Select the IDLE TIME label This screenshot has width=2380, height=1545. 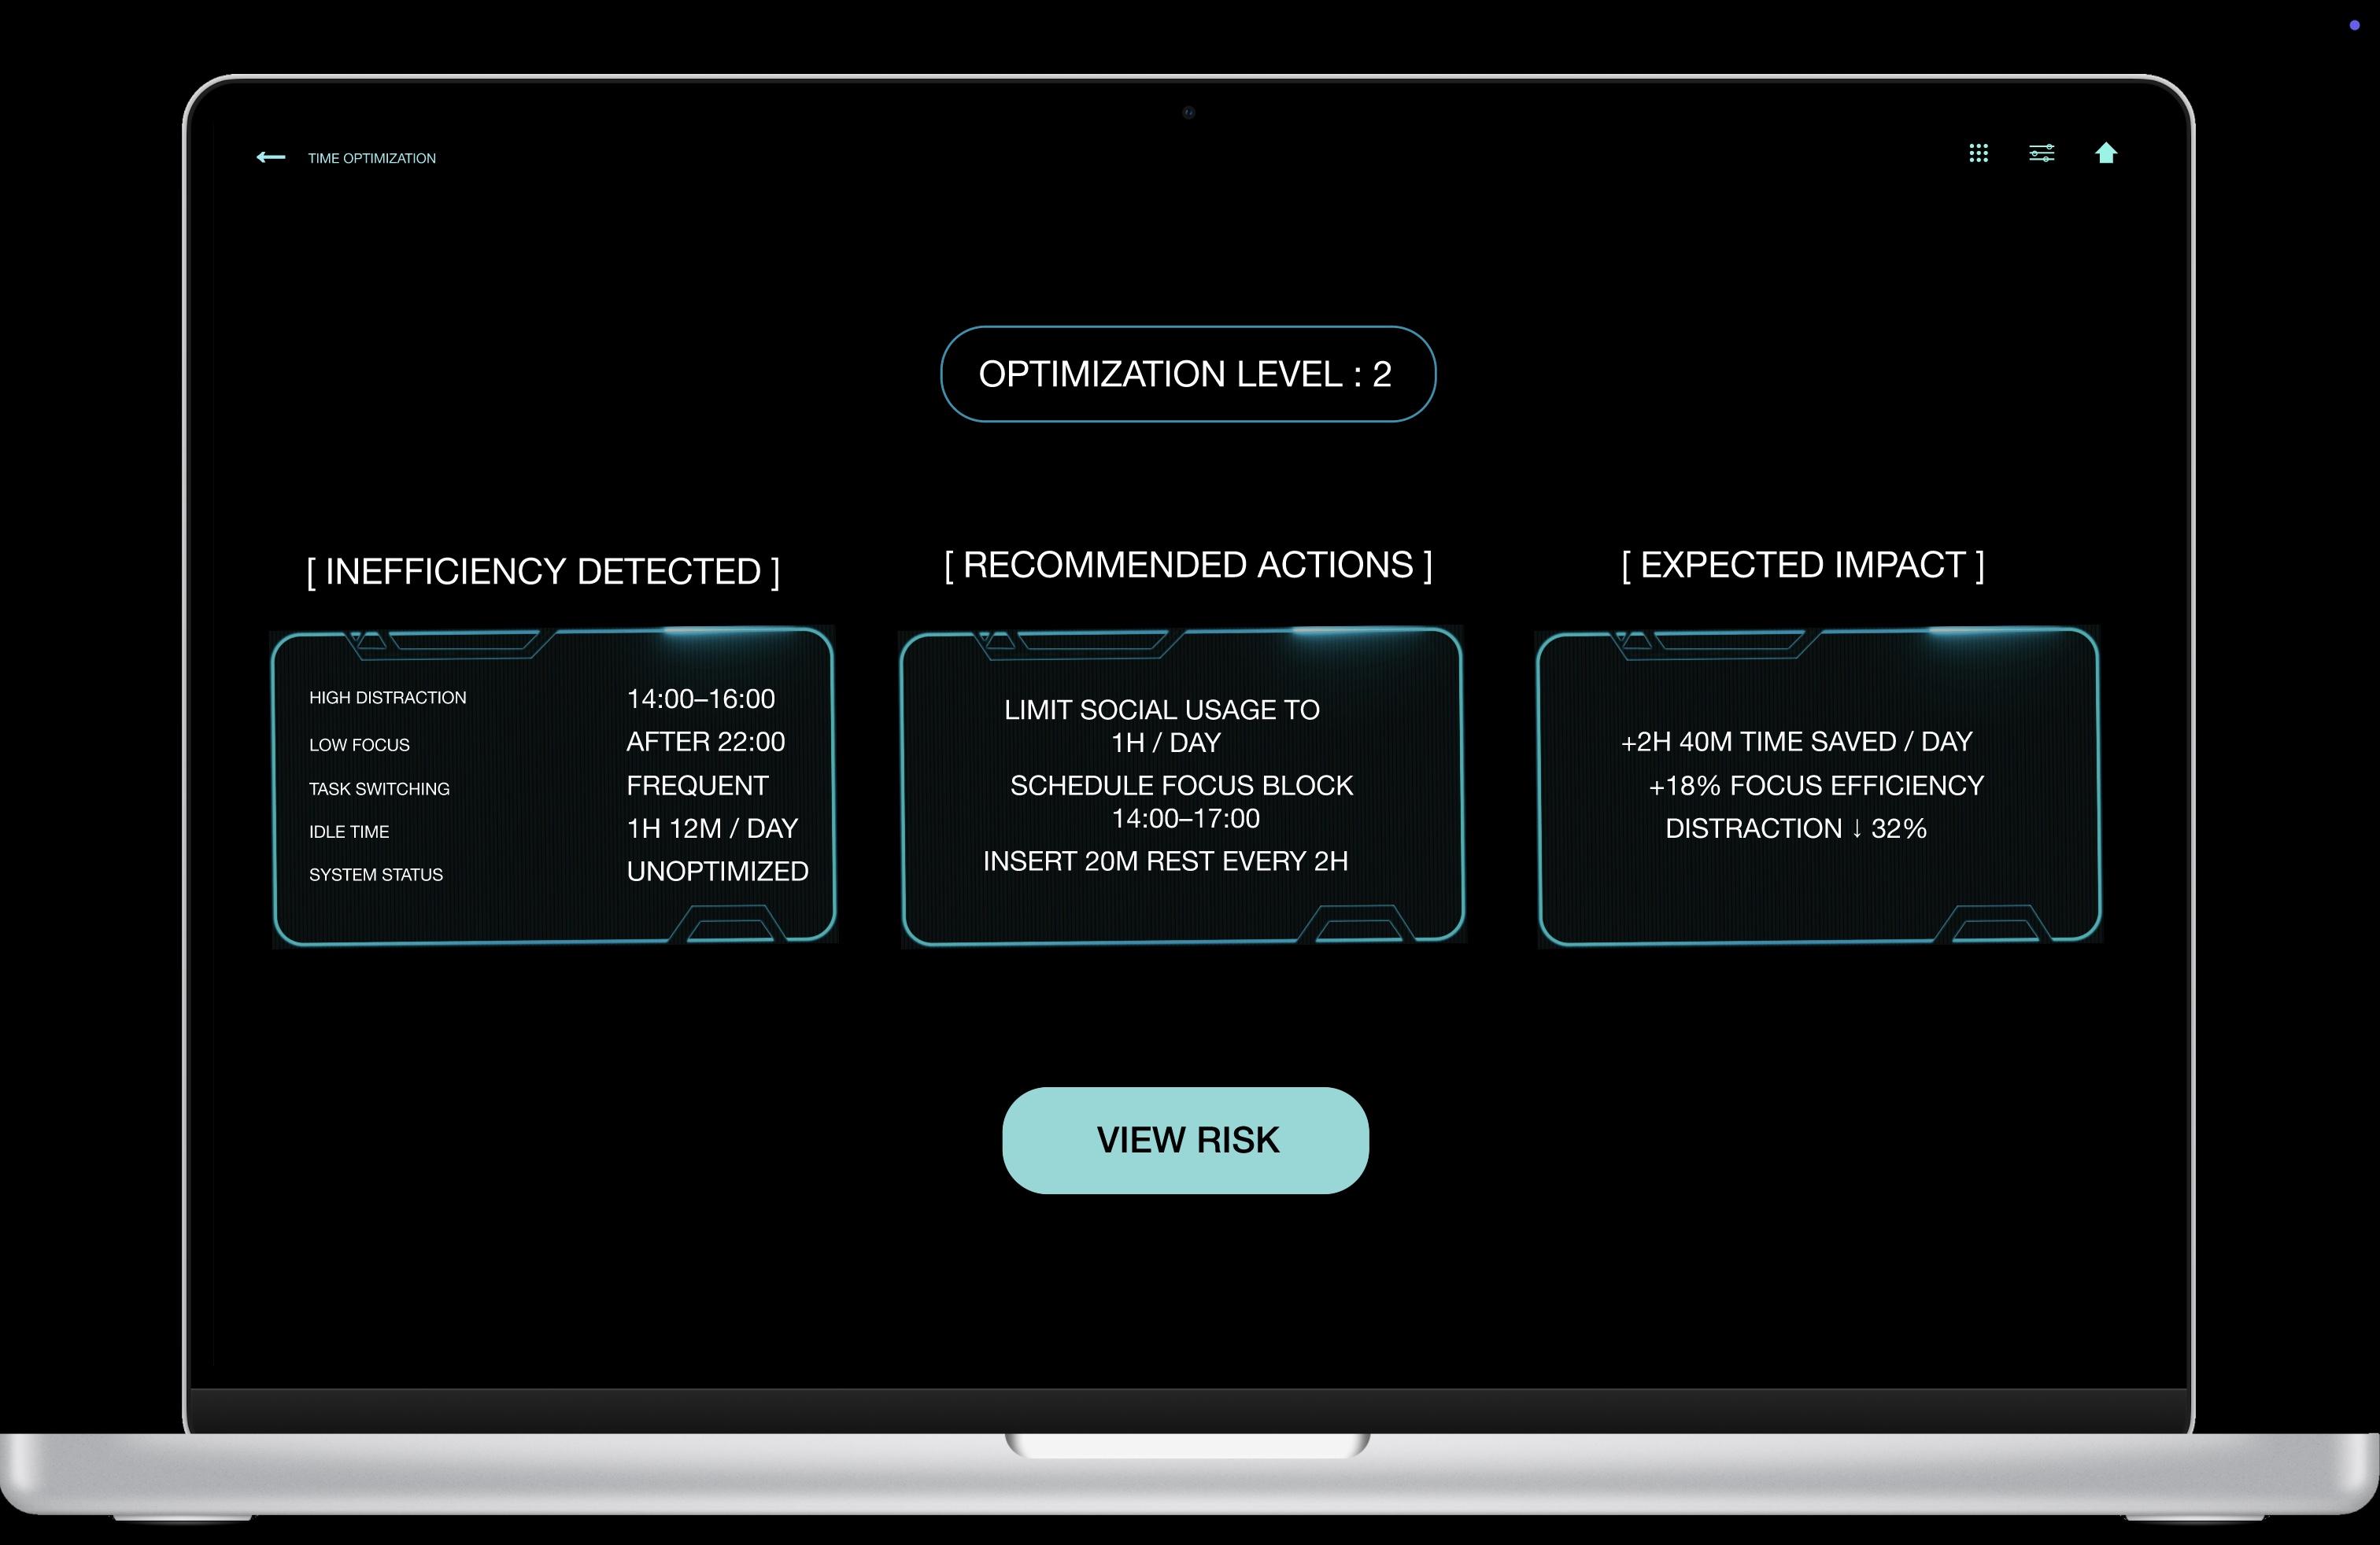click(x=349, y=831)
